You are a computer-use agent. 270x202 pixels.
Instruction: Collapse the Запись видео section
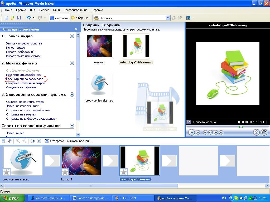tap(72, 36)
